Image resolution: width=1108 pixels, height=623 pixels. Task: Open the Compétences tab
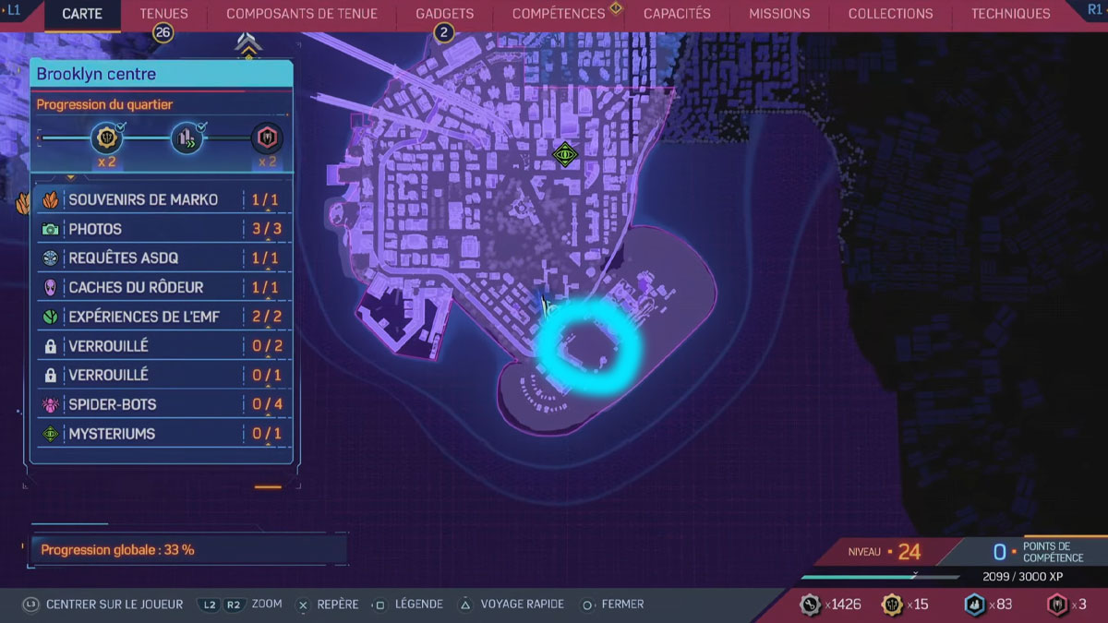(x=559, y=14)
